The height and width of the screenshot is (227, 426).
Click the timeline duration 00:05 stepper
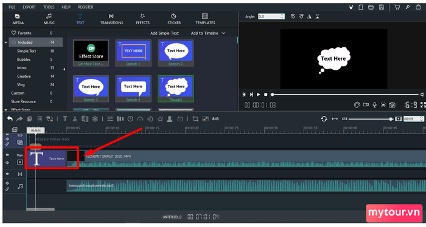click(x=422, y=119)
